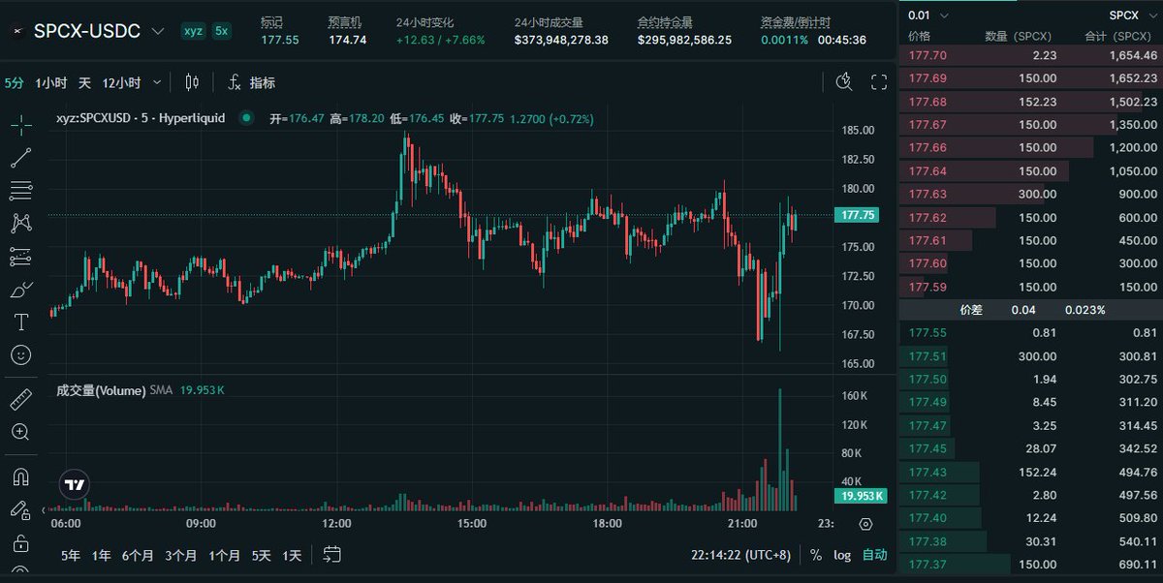The height and width of the screenshot is (583, 1163).
Task: Click the quick snapshot lightning icon
Action: pos(843,81)
